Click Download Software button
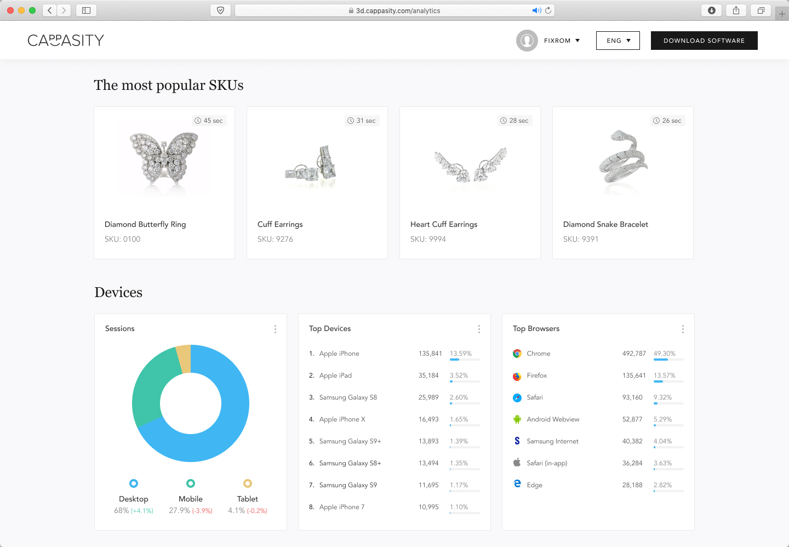Image resolution: width=789 pixels, height=547 pixels. click(x=704, y=41)
